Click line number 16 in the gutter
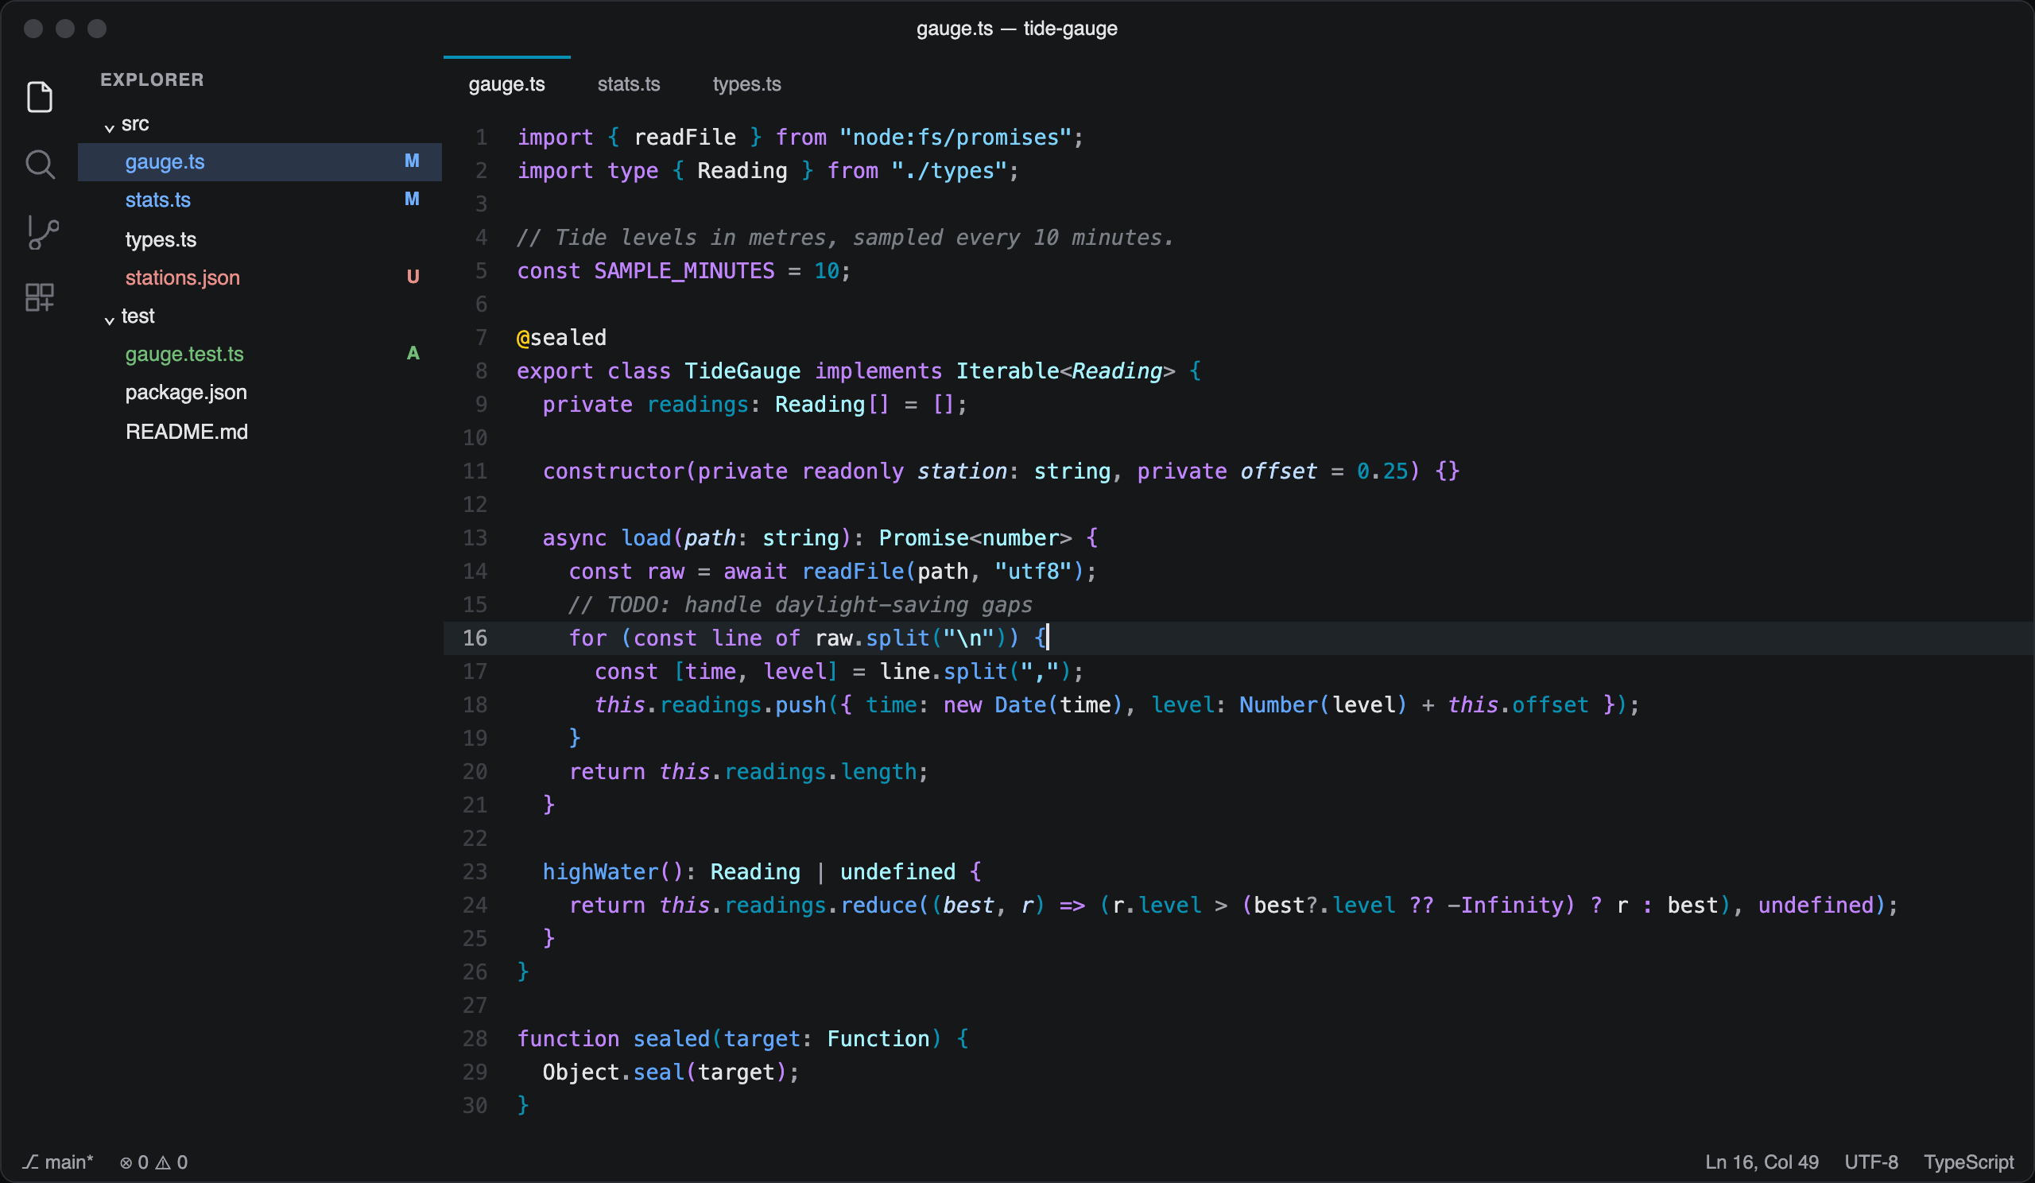2035x1183 pixels. (475, 638)
